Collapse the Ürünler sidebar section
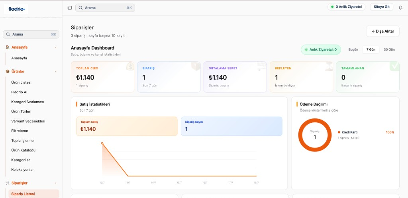Screen dimensions: 408x198 [55, 72]
